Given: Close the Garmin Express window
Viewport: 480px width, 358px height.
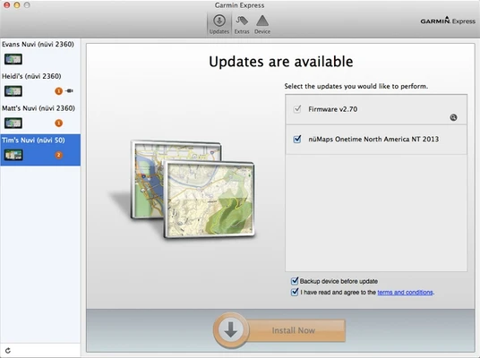Looking at the screenshot, I should (x=7, y=4).
